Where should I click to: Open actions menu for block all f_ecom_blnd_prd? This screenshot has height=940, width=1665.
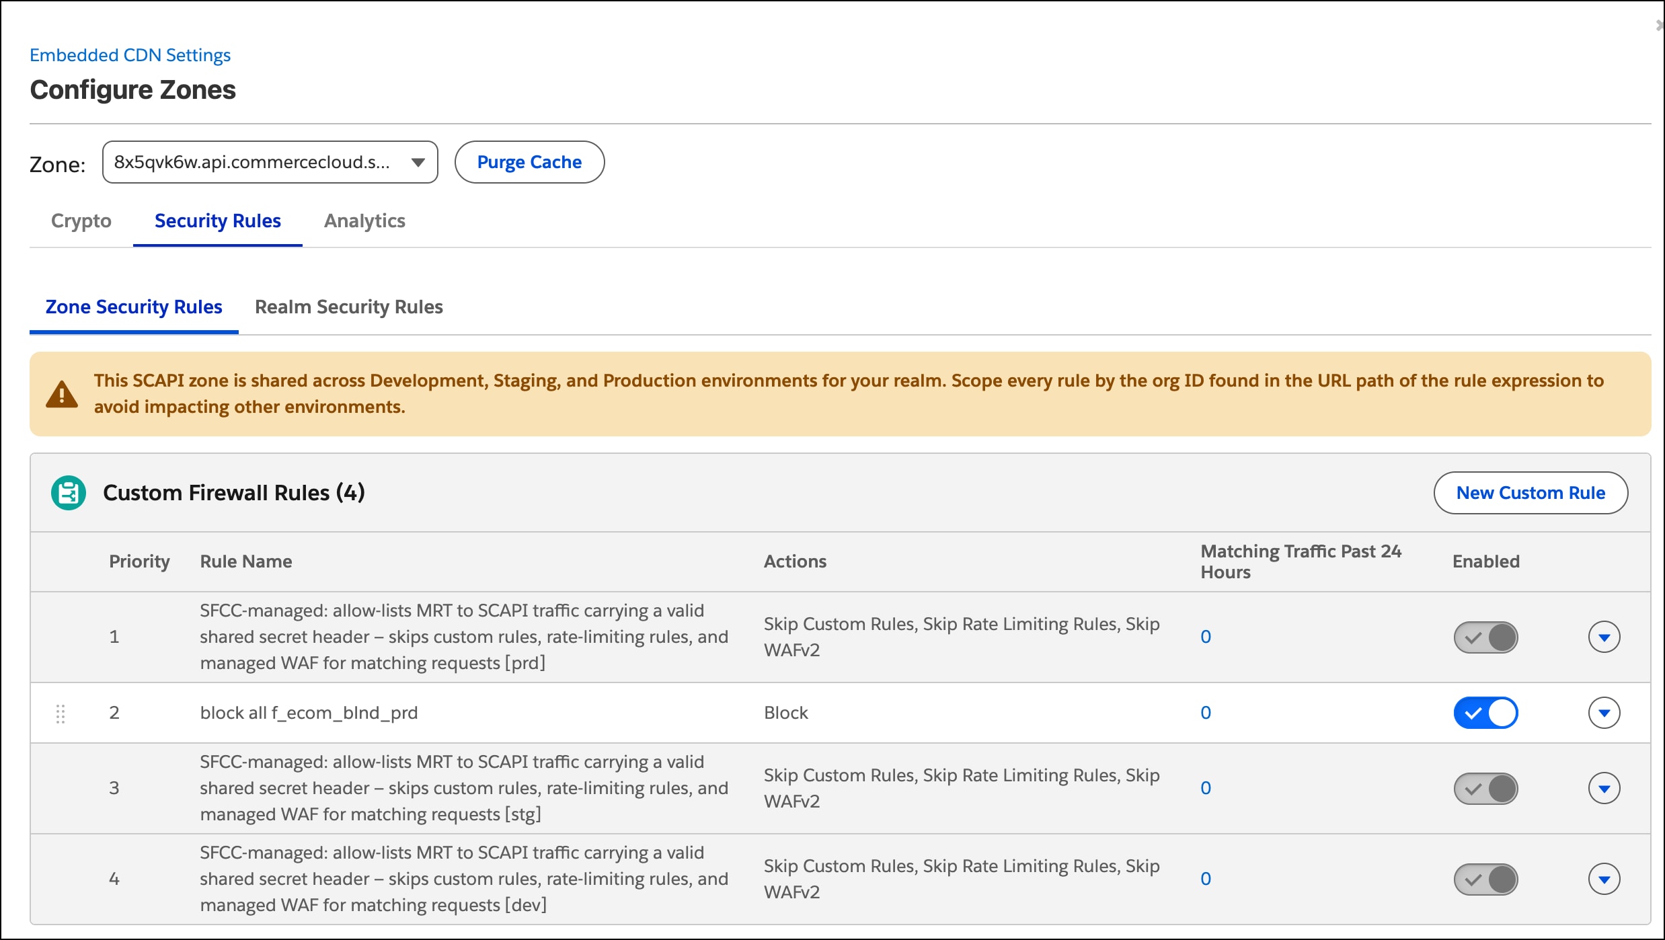pos(1604,713)
